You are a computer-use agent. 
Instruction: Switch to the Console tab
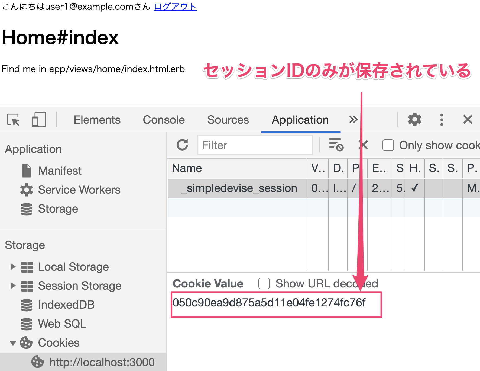(x=164, y=120)
